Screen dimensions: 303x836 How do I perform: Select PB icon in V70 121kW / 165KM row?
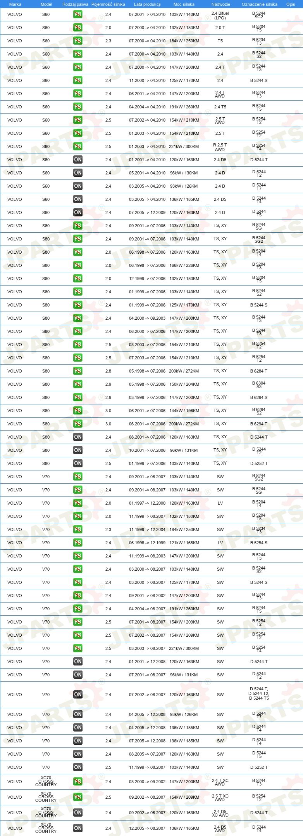coord(78,543)
